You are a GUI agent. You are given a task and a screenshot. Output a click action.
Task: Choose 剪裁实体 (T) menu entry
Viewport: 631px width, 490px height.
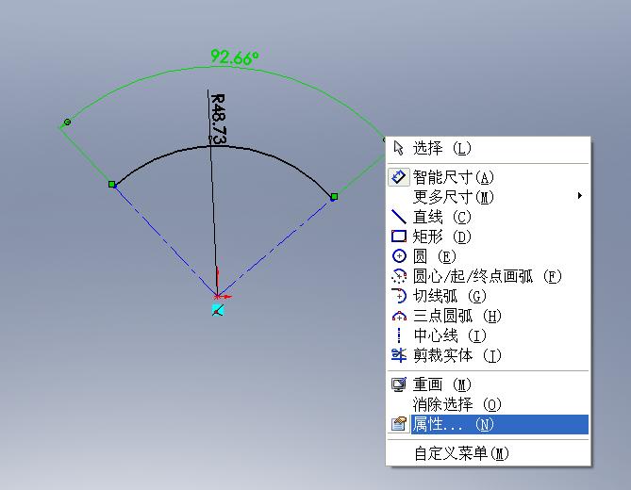pos(489,355)
